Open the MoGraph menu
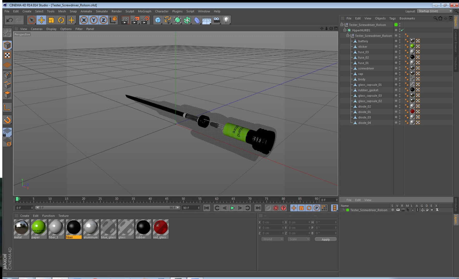This screenshot has width=459, height=279. (x=145, y=11)
